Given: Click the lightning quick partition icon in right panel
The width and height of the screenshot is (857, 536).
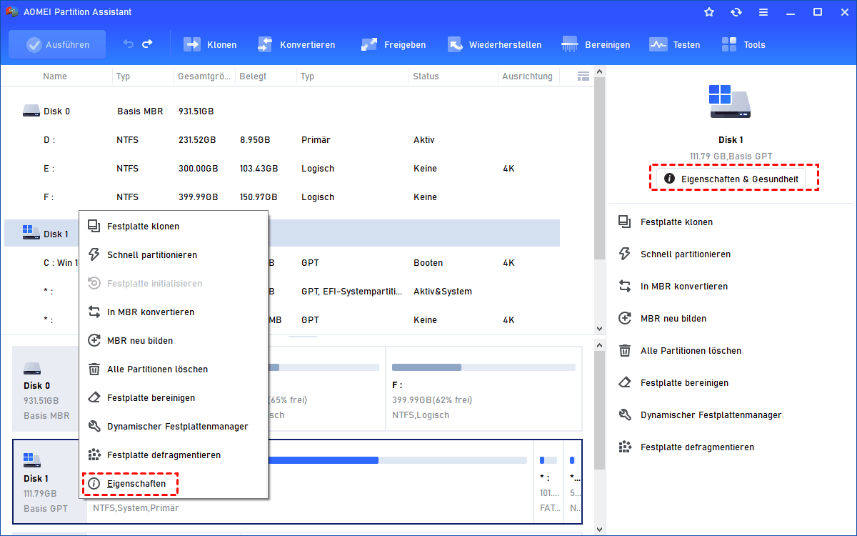Looking at the screenshot, I should (x=625, y=254).
